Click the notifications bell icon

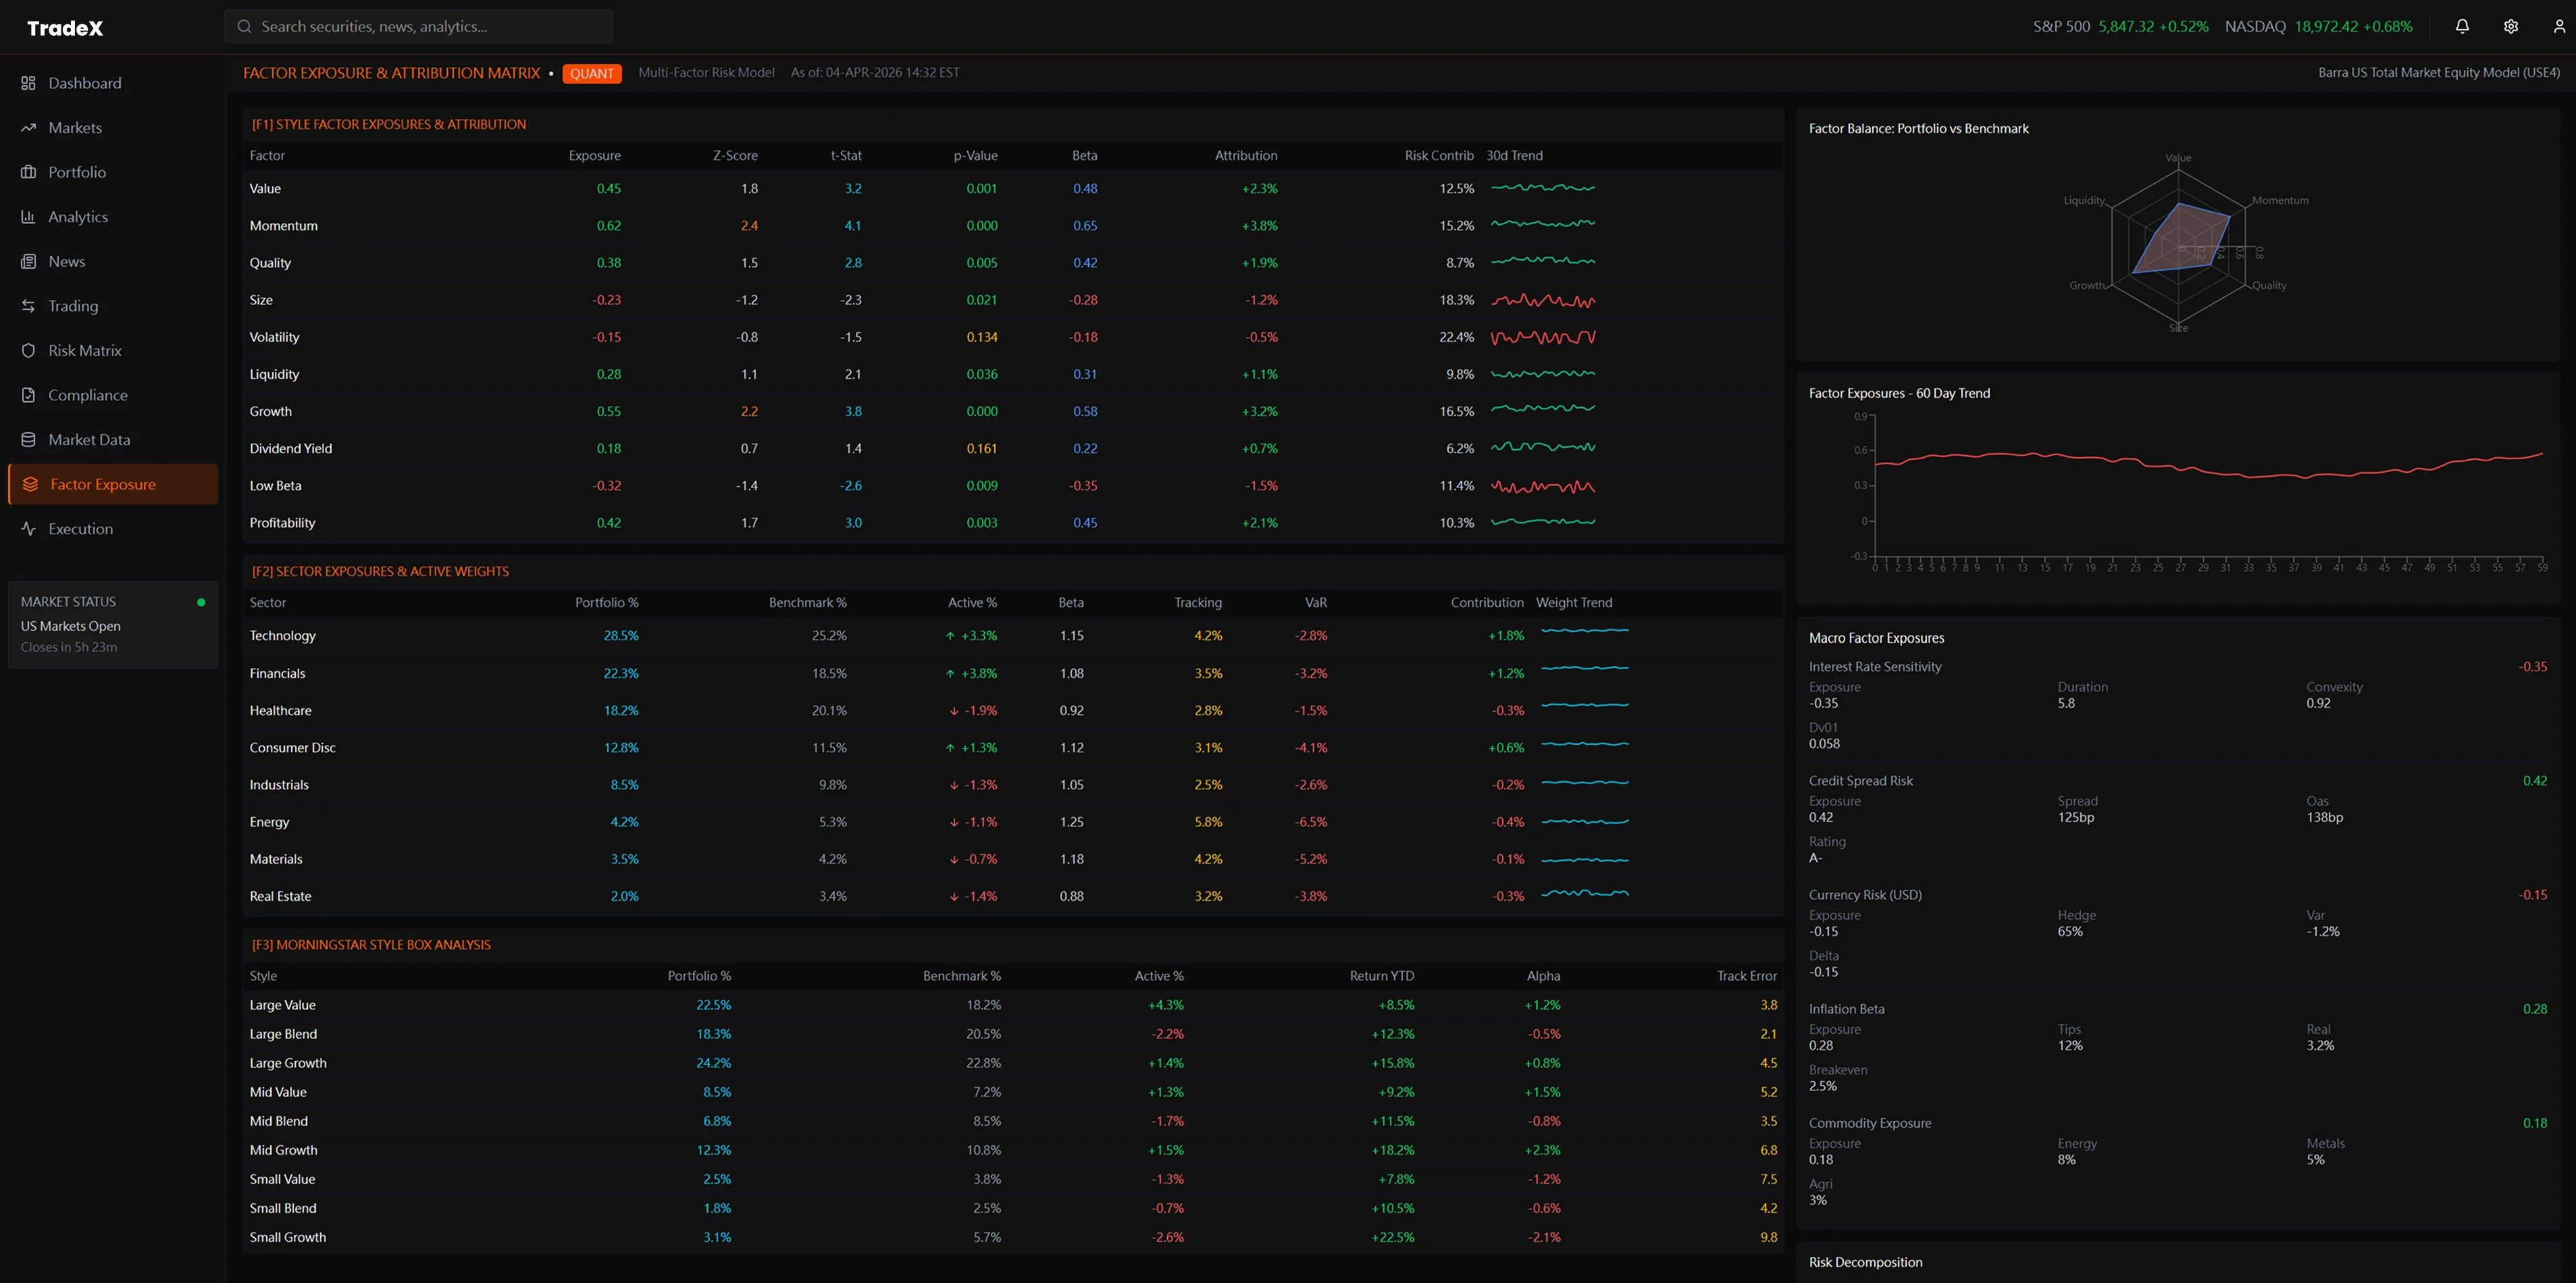[x=2462, y=27]
